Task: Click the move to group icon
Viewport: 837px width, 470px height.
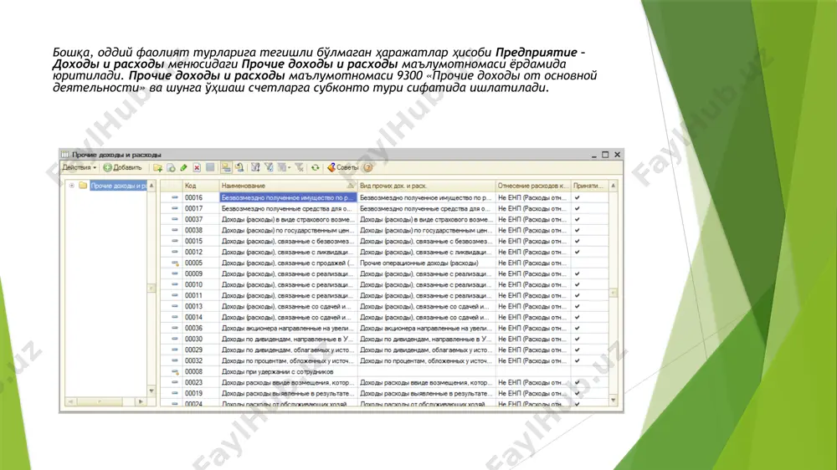Action: 240,167
